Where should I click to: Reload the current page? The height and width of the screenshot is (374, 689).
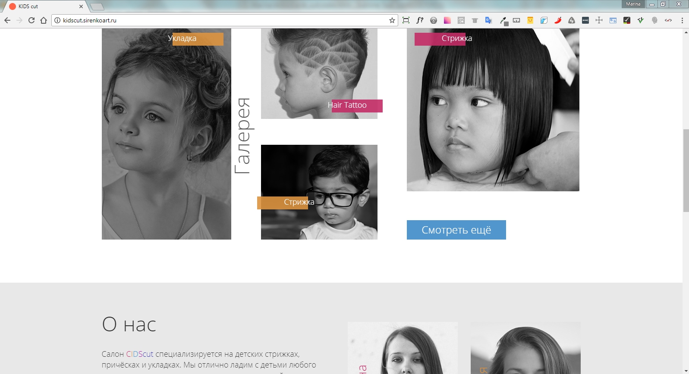(31, 20)
